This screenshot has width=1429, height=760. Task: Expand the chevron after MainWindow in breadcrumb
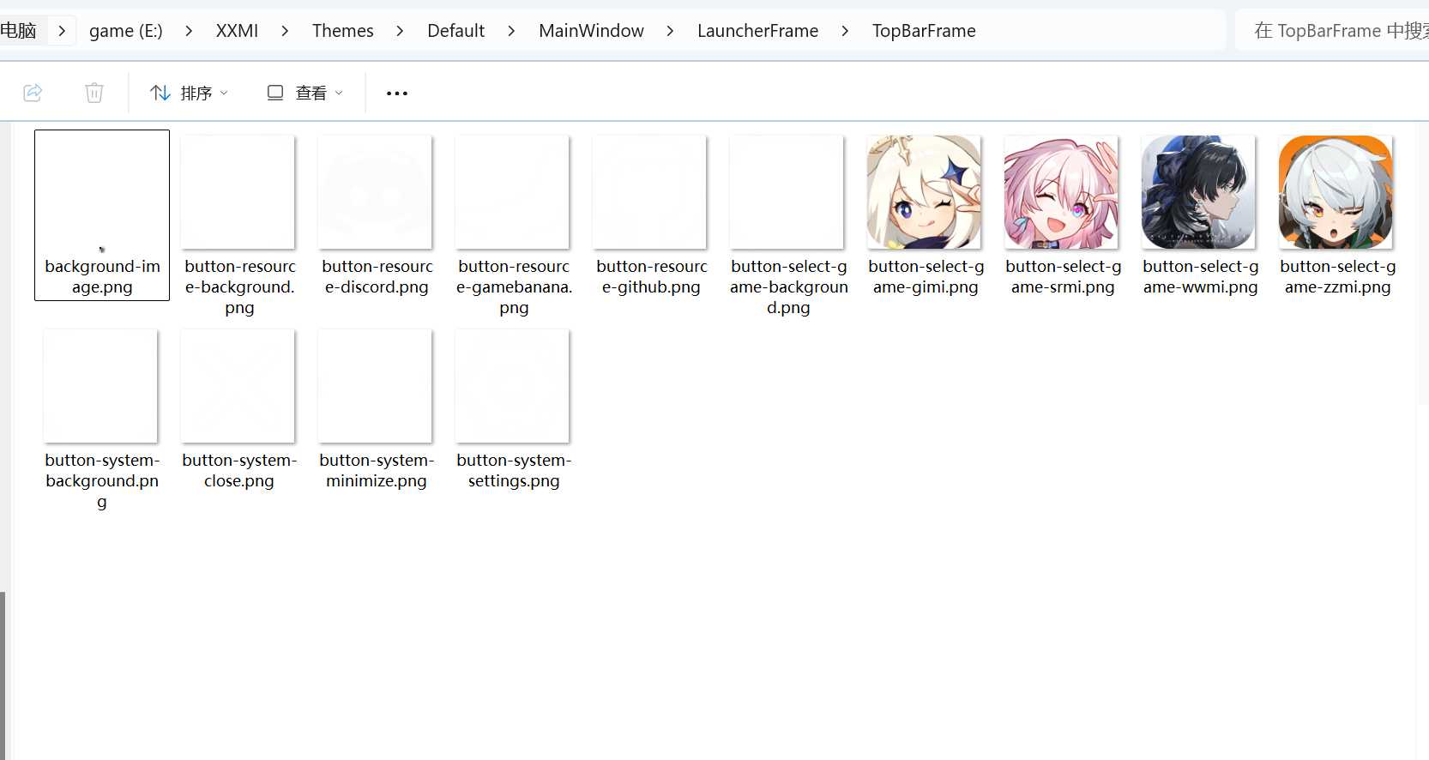pos(670,31)
